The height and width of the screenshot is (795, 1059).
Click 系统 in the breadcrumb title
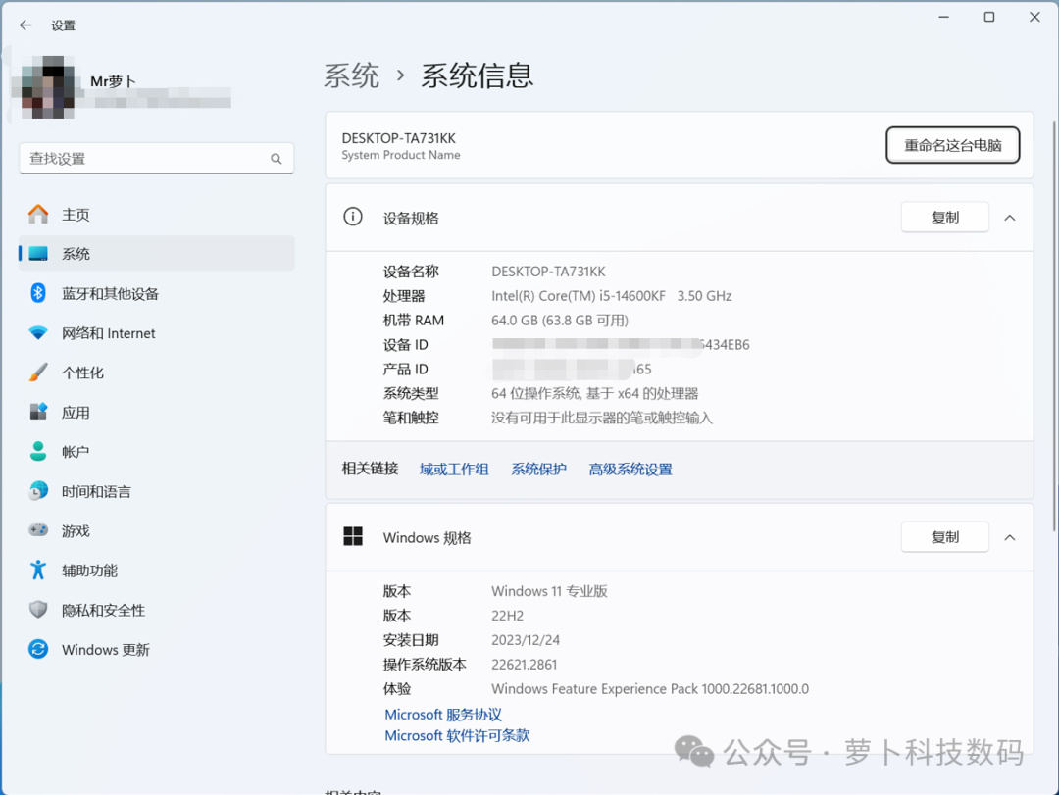[x=351, y=75]
